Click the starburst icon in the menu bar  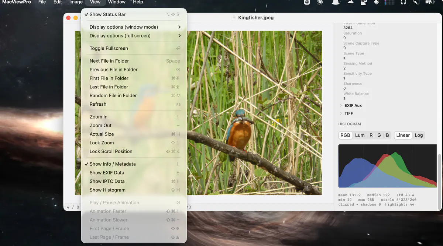click(x=320, y=2)
